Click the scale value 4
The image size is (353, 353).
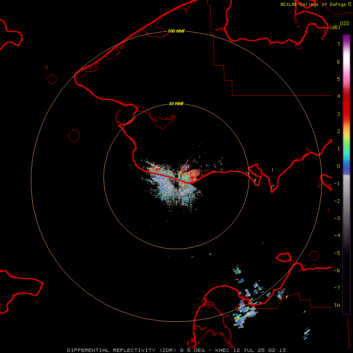338,96
